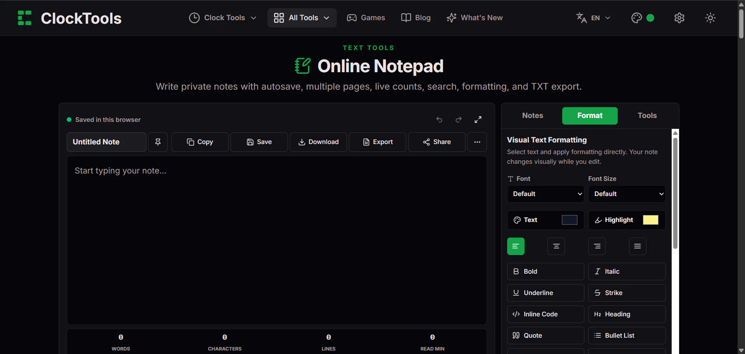Select the Format tab
745x354 pixels.
pyautogui.click(x=590, y=116)
